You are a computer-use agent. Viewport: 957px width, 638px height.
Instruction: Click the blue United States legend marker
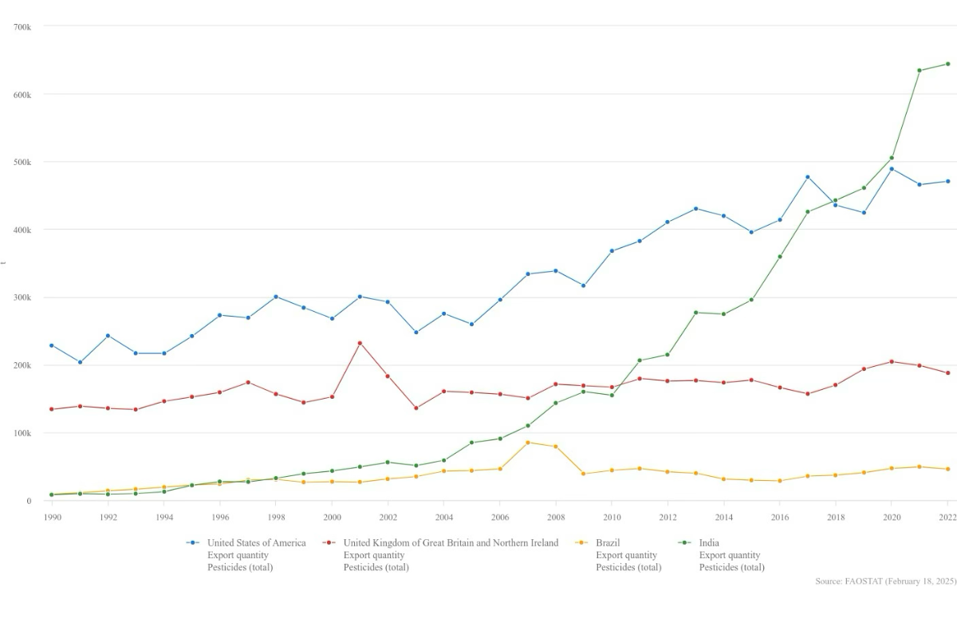192,543
